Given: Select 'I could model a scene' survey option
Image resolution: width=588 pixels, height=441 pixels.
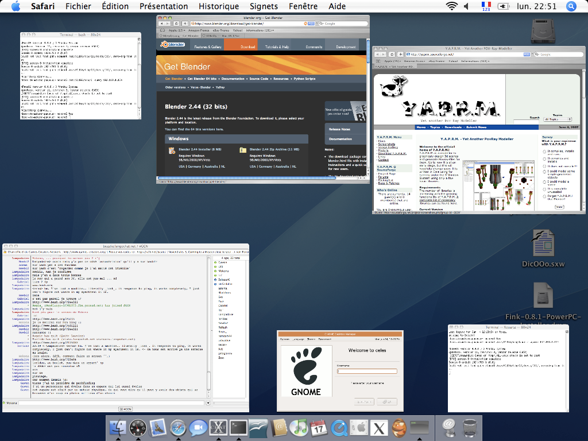Looking at the screenshot, I should (x=544, y=181).
